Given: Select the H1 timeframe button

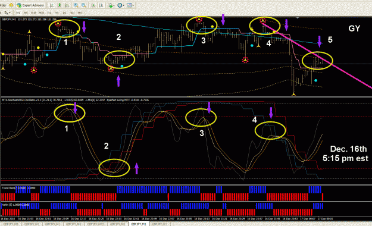Looking at the screenshot, I should click(49, 13).
